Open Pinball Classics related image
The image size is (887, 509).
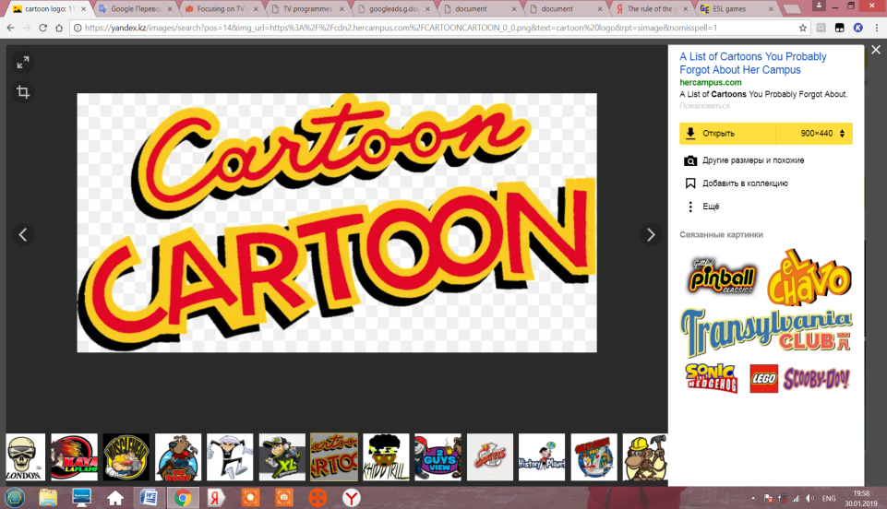point(721,276)
